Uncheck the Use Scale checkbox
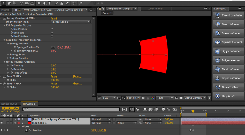 [52, 33]
